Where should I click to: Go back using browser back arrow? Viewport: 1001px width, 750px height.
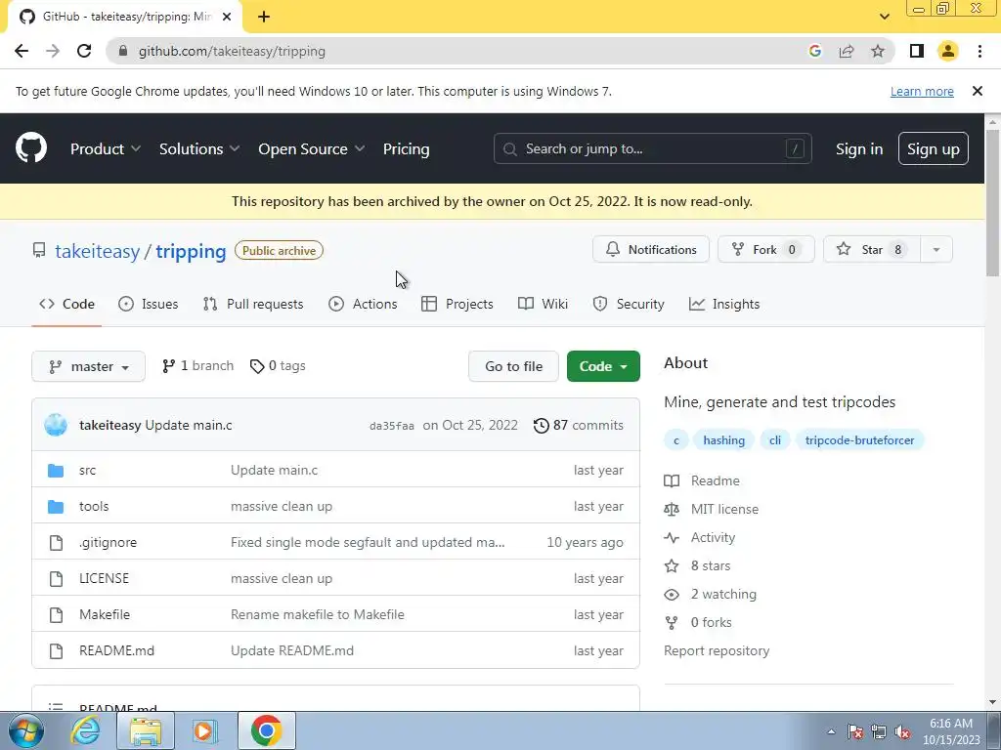[x=22, y=51]
